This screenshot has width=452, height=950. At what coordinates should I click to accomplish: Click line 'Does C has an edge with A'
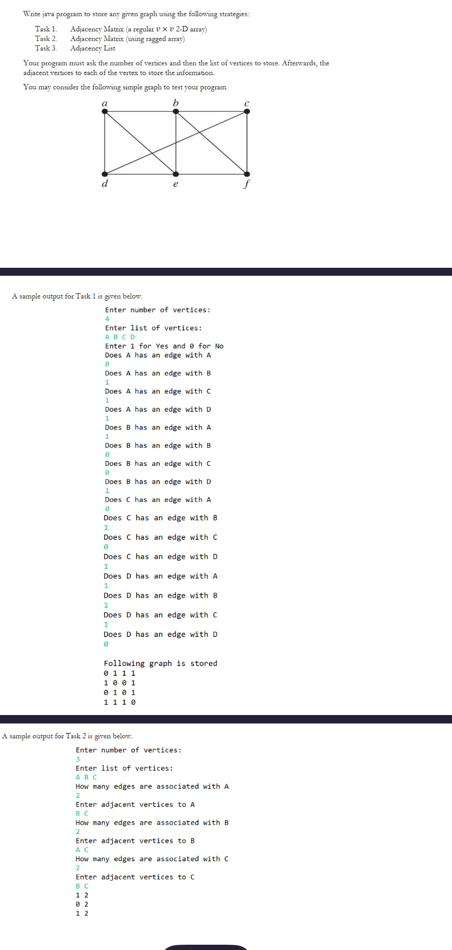[x=158, y=500]
